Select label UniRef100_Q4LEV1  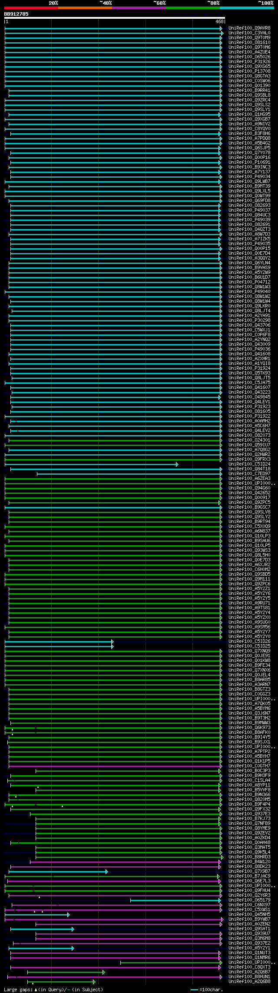tap(249, 402)
